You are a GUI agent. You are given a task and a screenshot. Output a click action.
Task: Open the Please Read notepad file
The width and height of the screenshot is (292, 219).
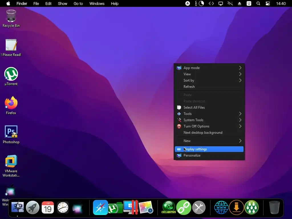(11, 48)
